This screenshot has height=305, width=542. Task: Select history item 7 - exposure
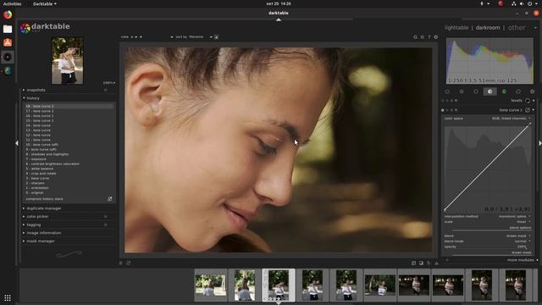(69, 159)
